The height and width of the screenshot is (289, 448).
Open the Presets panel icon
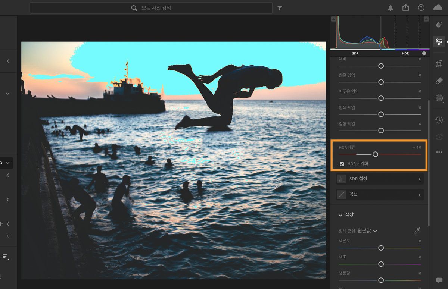tap(439, 25)
